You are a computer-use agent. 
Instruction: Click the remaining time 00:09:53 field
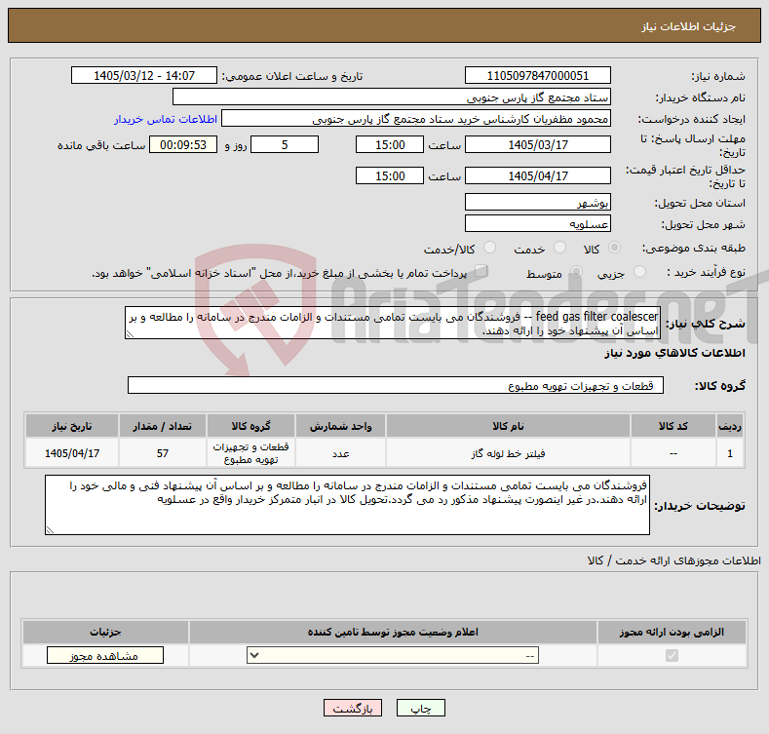(x=183, y=144)
